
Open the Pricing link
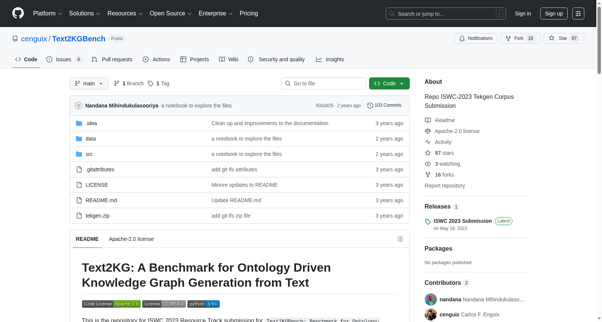coord(249,14)
